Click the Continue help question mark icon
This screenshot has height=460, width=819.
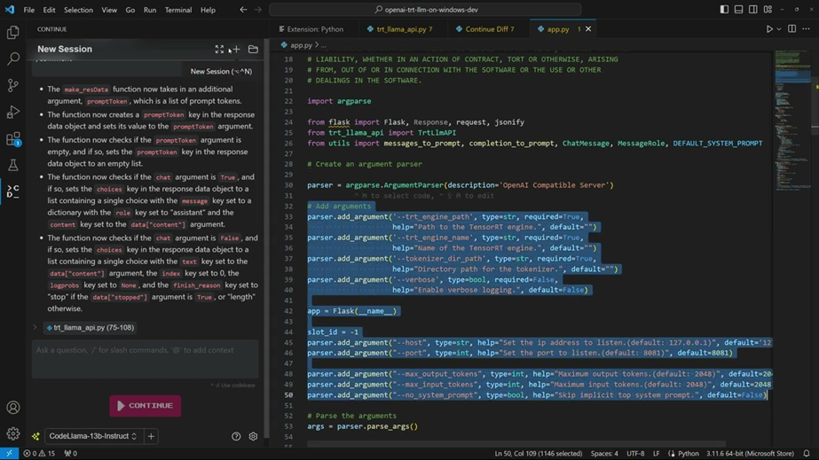(x=236, y=436)
